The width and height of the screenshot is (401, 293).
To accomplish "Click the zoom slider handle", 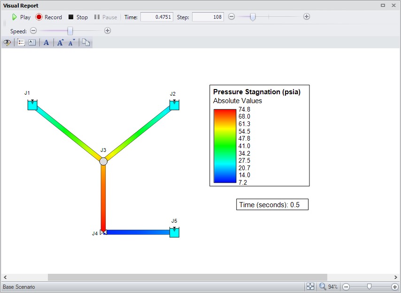I will click(x=369, y=286).
